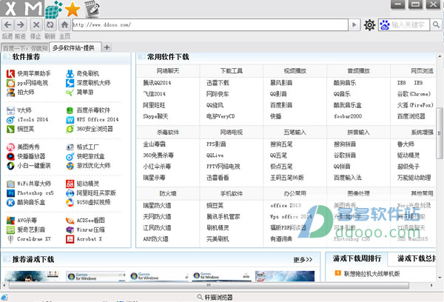This screenshot has width=444, height=302.
Task: Click the 深度刷机大师 icon
Action: pyautogui.click(x=70, y=83)
